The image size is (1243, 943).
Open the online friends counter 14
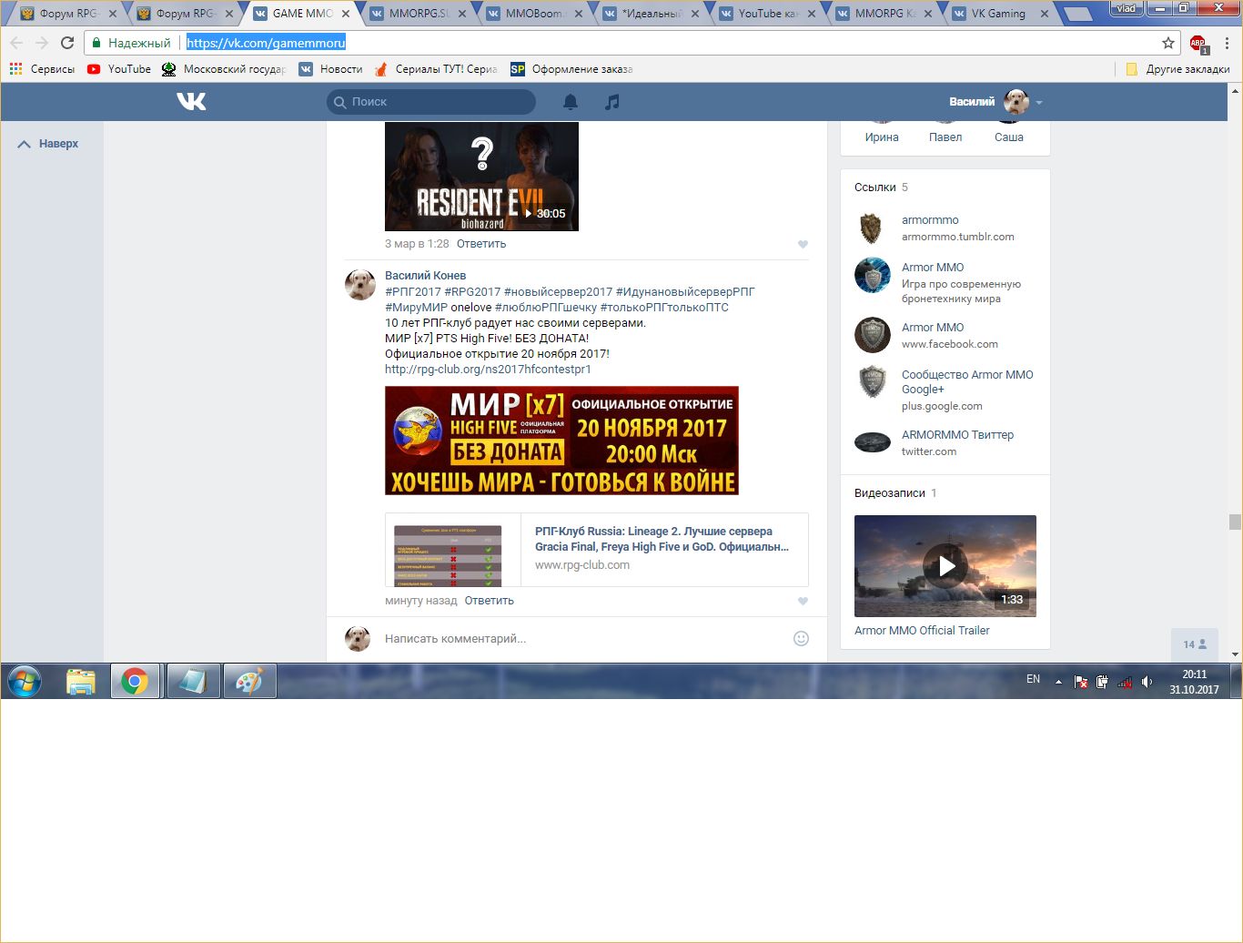pos(1195,644)
